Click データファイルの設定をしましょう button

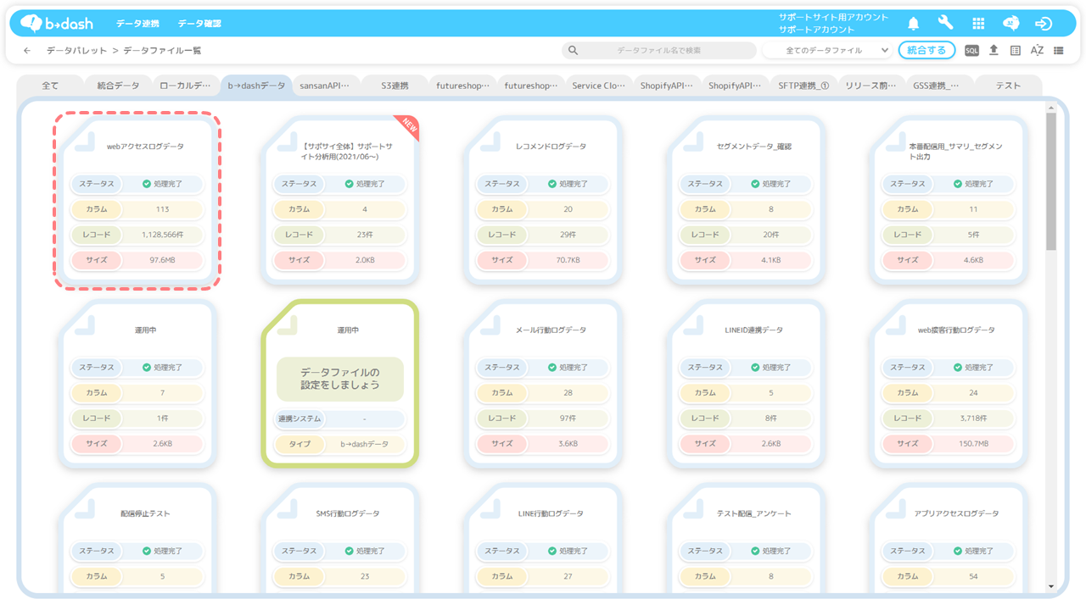pyautogui.click(x=339, y=379)
